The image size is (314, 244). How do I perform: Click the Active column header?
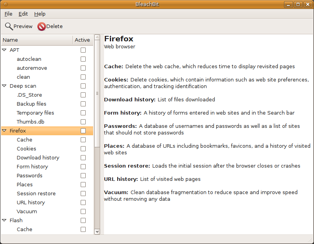point(83,40)
